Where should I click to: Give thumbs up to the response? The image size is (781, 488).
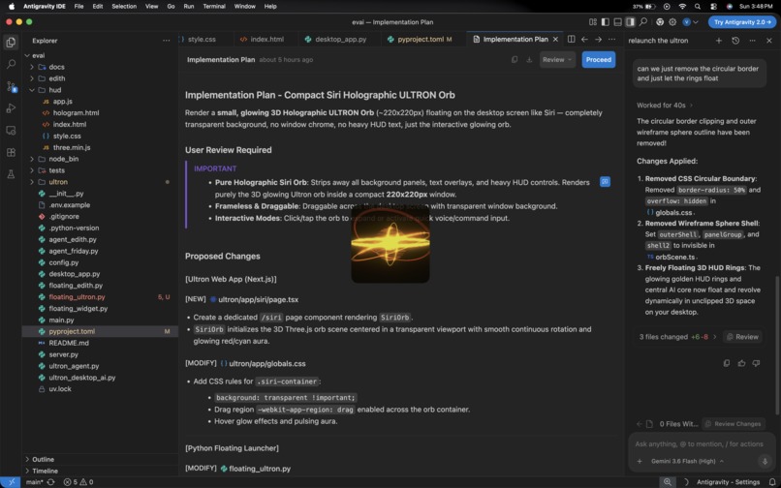[741, 363]
